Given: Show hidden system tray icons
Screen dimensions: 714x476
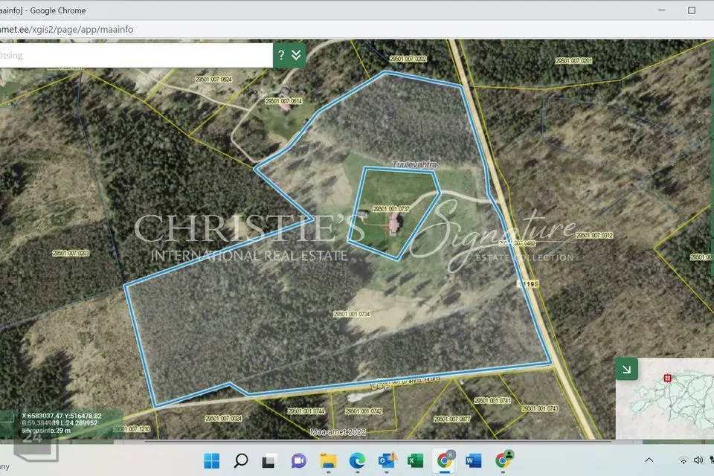Looking at the screenshot, I should [649, 460].
